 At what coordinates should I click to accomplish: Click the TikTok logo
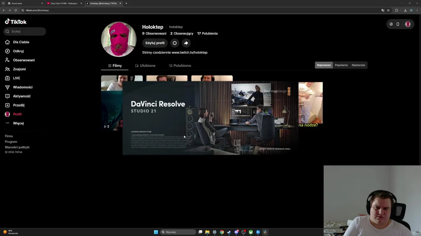(15, 22)
